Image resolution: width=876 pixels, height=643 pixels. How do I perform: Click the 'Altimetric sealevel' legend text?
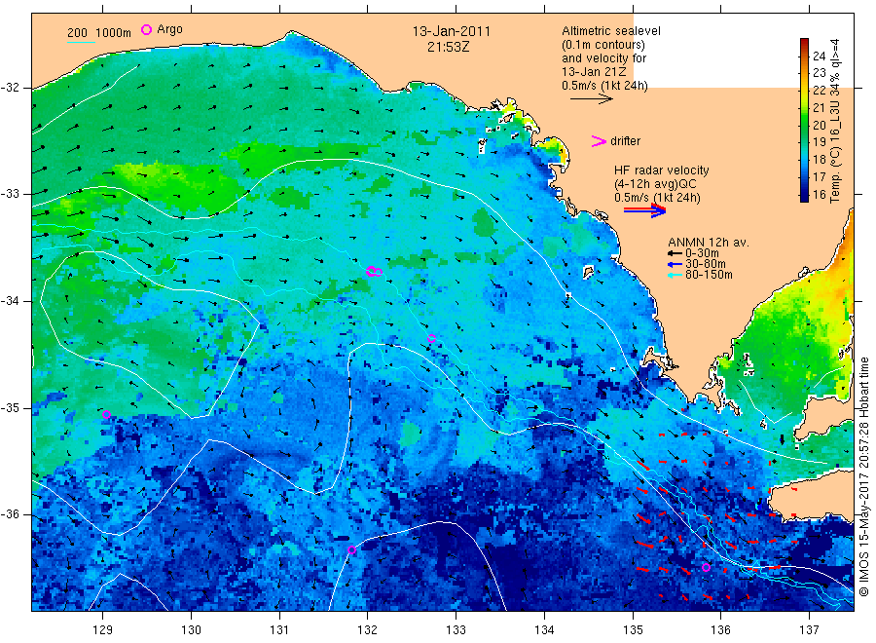[x=611, y=31]
